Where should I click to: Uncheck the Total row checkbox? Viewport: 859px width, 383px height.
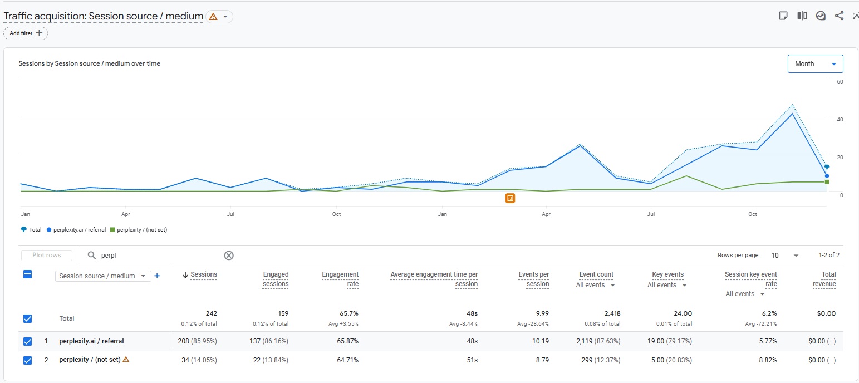coord(27,318)
